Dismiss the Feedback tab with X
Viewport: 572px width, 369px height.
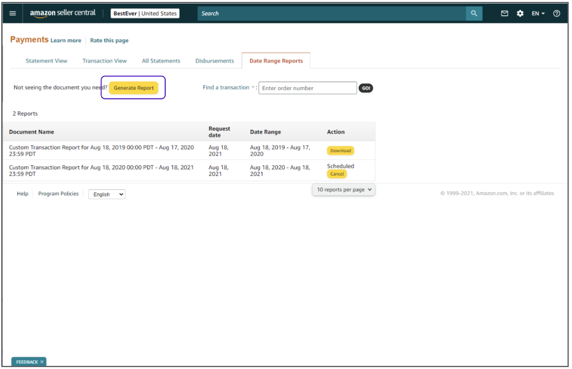42,362
